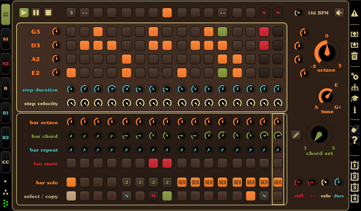The height and width of the screenshot is (211, 361).
Task: Click the green triple star icon
Action: (x=5, y=203)
